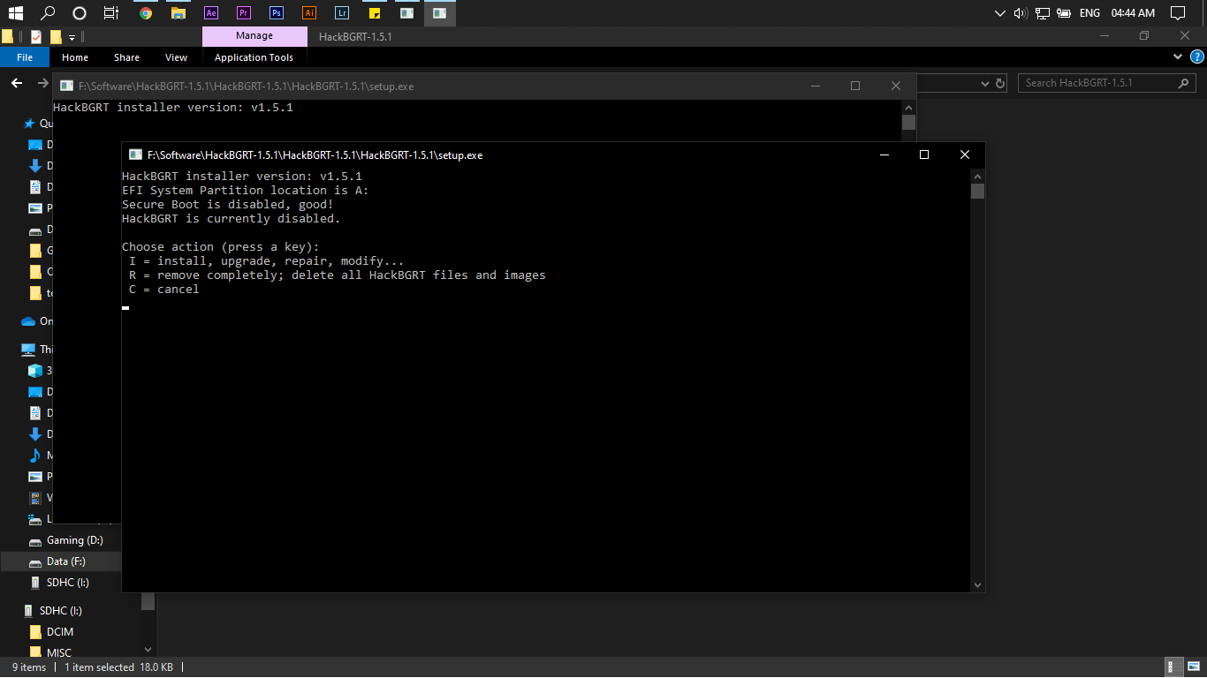Screen dimensions: 1207x678
Task: Open Customize Quick Access Toolbar dropdown
Action: (x=72, y=37)
